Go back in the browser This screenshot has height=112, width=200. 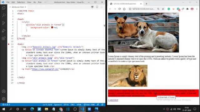coord(110,9)
